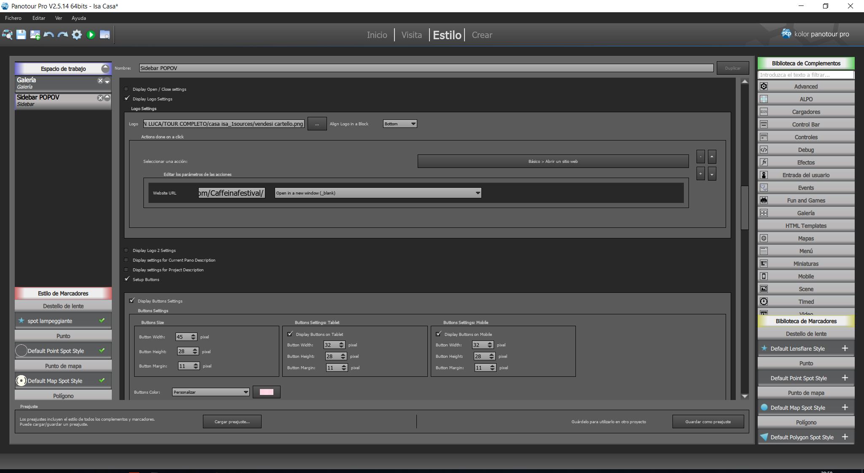Click the save project floppy icon
The width and height of the screenshot is (864, 473).
tap(21, 35)
